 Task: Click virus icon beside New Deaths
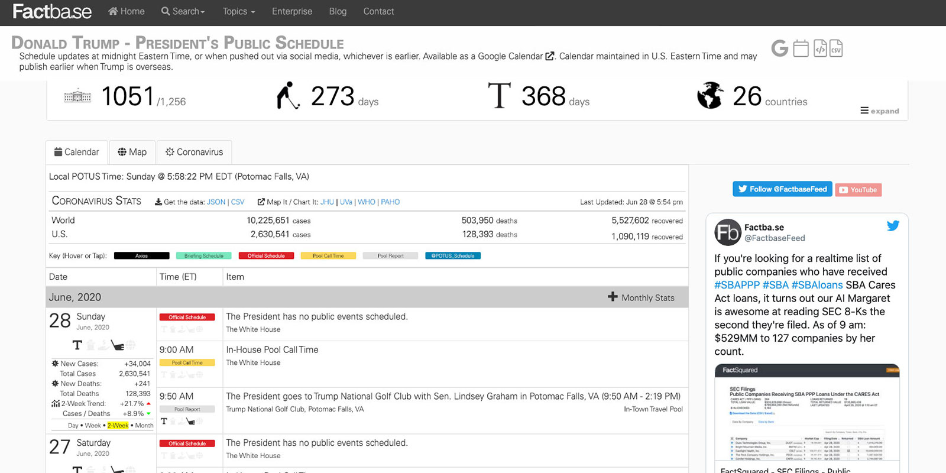(x=55, y=384)
